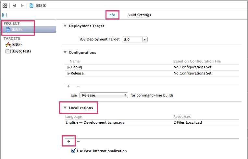Collapse the Deployment Target section
The image size is (248, 159).
click(65, 26)
